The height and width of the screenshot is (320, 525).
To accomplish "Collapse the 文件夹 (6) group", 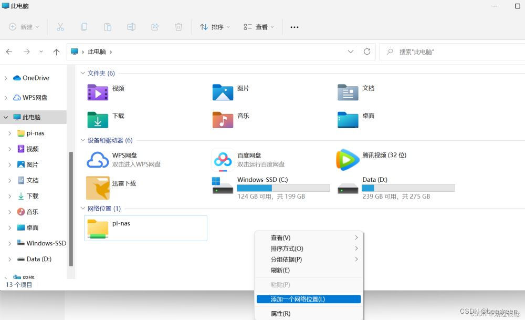I will coord(83,73).
